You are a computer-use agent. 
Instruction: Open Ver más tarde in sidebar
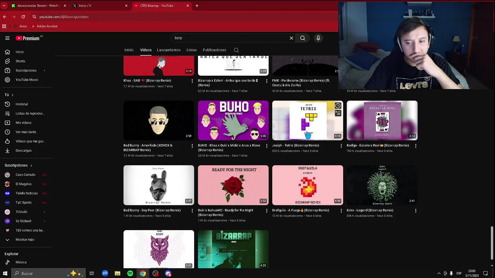[26, 132]
